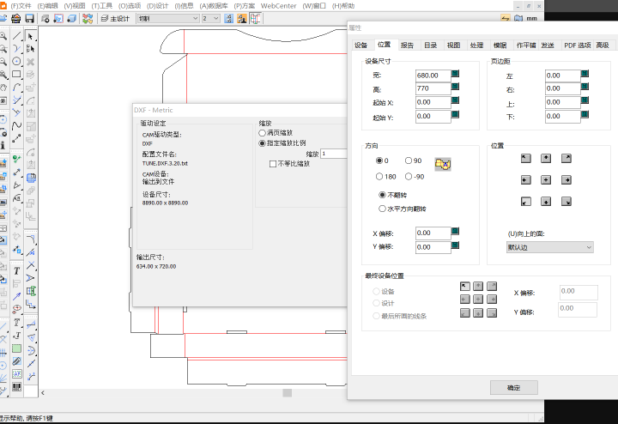618x424 pixels.
Task: Click the green swatch tool in left toolbar
Action: (x=16, y=349)
